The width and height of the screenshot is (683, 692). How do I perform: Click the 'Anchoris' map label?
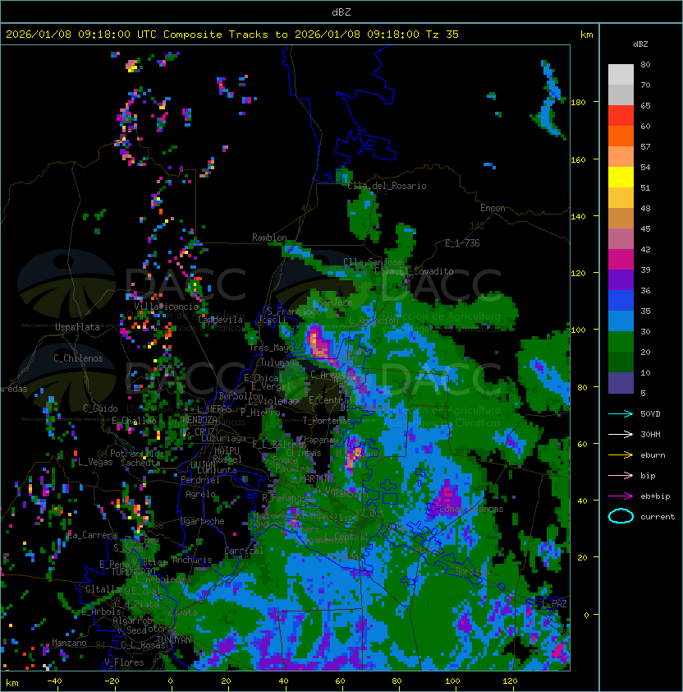click(192, 560)
